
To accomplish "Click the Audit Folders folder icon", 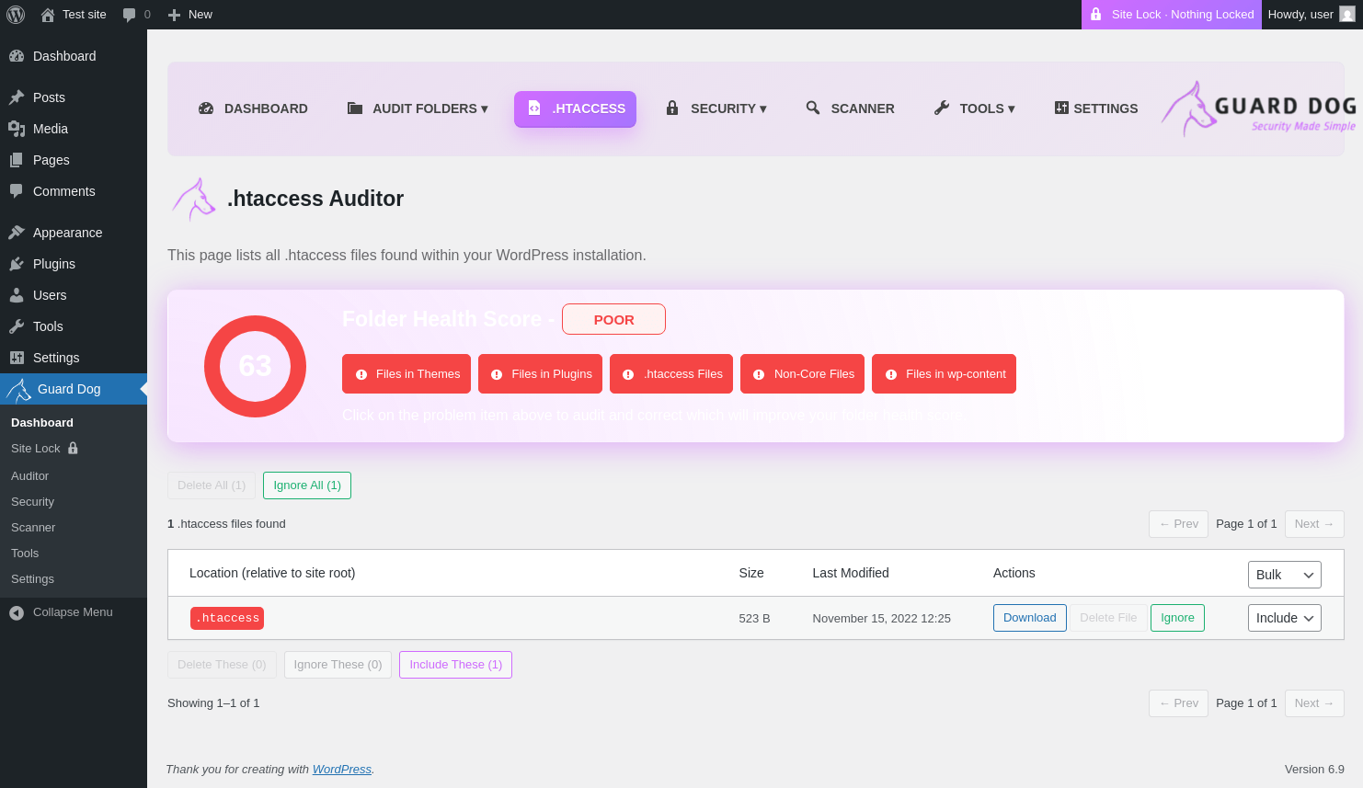I will 355,108.
